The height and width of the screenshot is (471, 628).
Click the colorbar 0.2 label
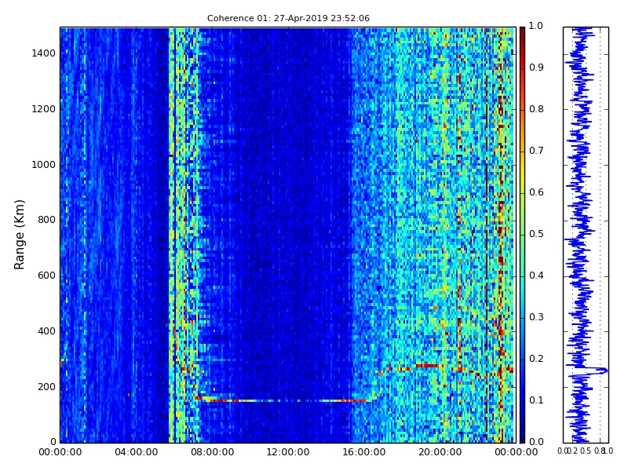(x=536, y=359)
